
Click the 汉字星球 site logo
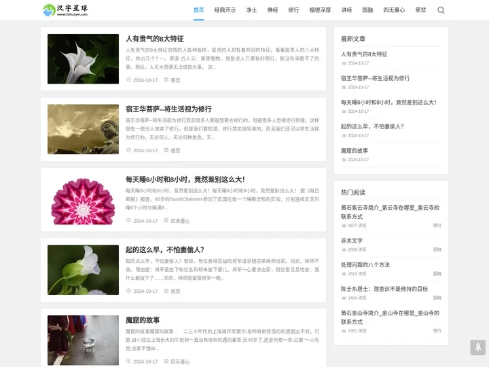(x=66, y=10)
